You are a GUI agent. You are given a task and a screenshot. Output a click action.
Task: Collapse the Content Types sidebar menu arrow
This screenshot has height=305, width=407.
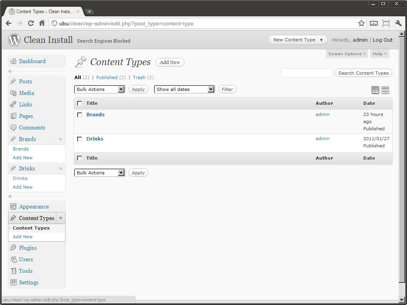60,218
